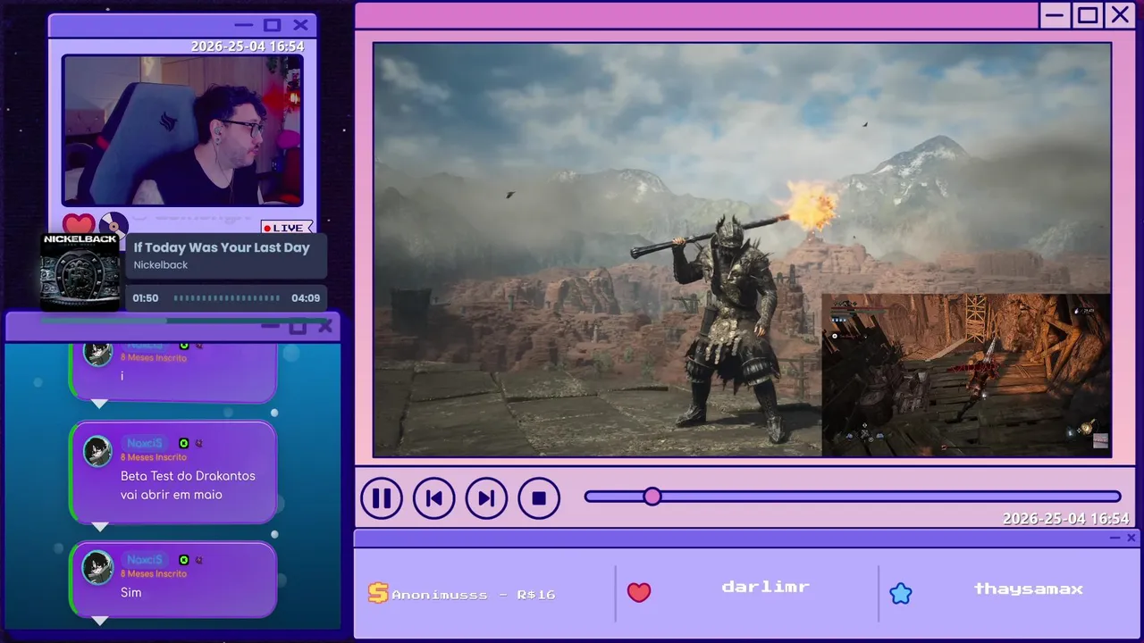Image resolution: width=1144 pixels, height=643 pixels.
Task: Open the Nickelback album cover
Action: [x=80, y=271]
